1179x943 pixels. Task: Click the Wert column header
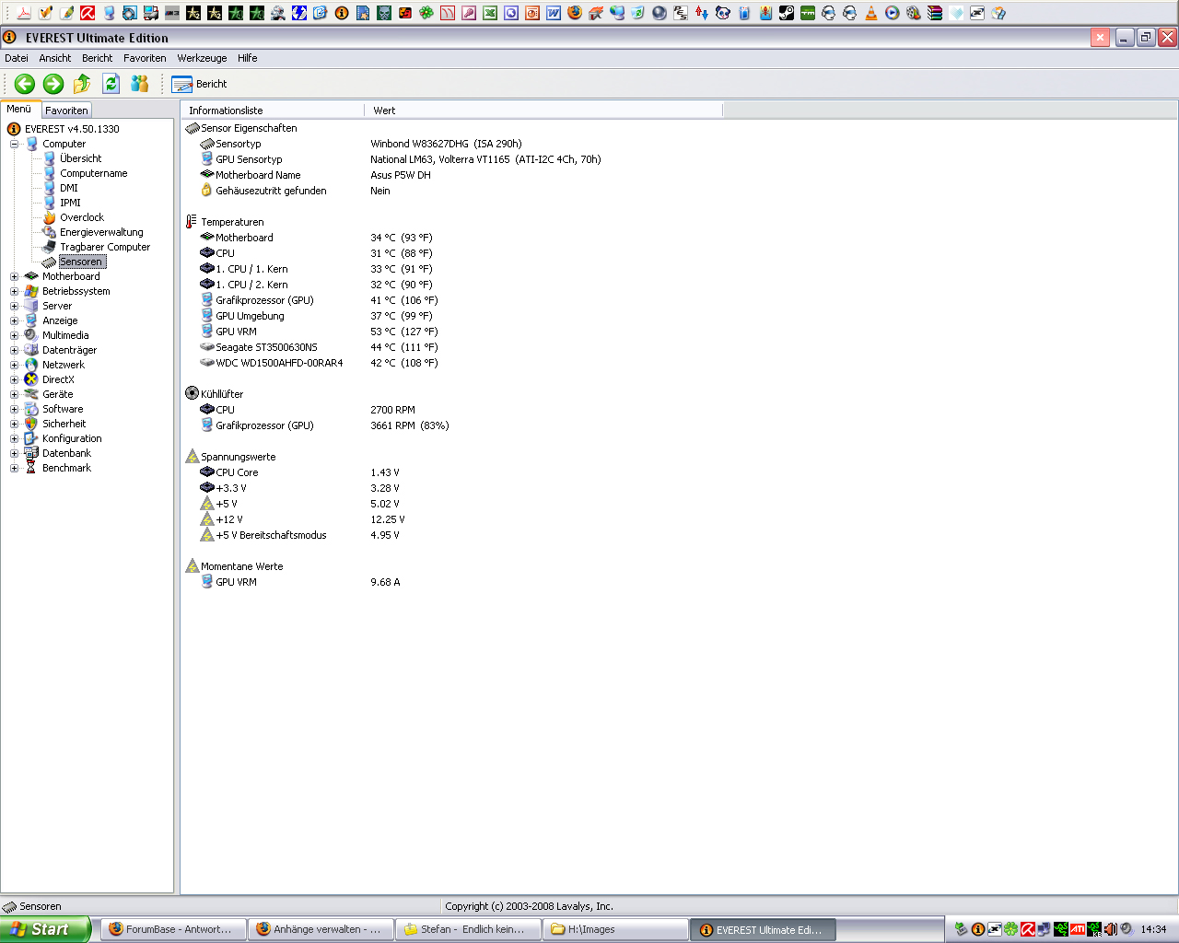tap(543, 111)
